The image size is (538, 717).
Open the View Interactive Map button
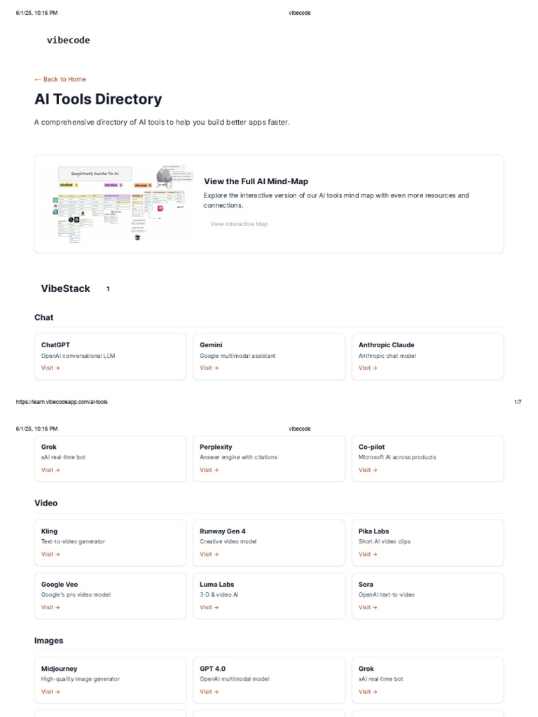point(239,224)
